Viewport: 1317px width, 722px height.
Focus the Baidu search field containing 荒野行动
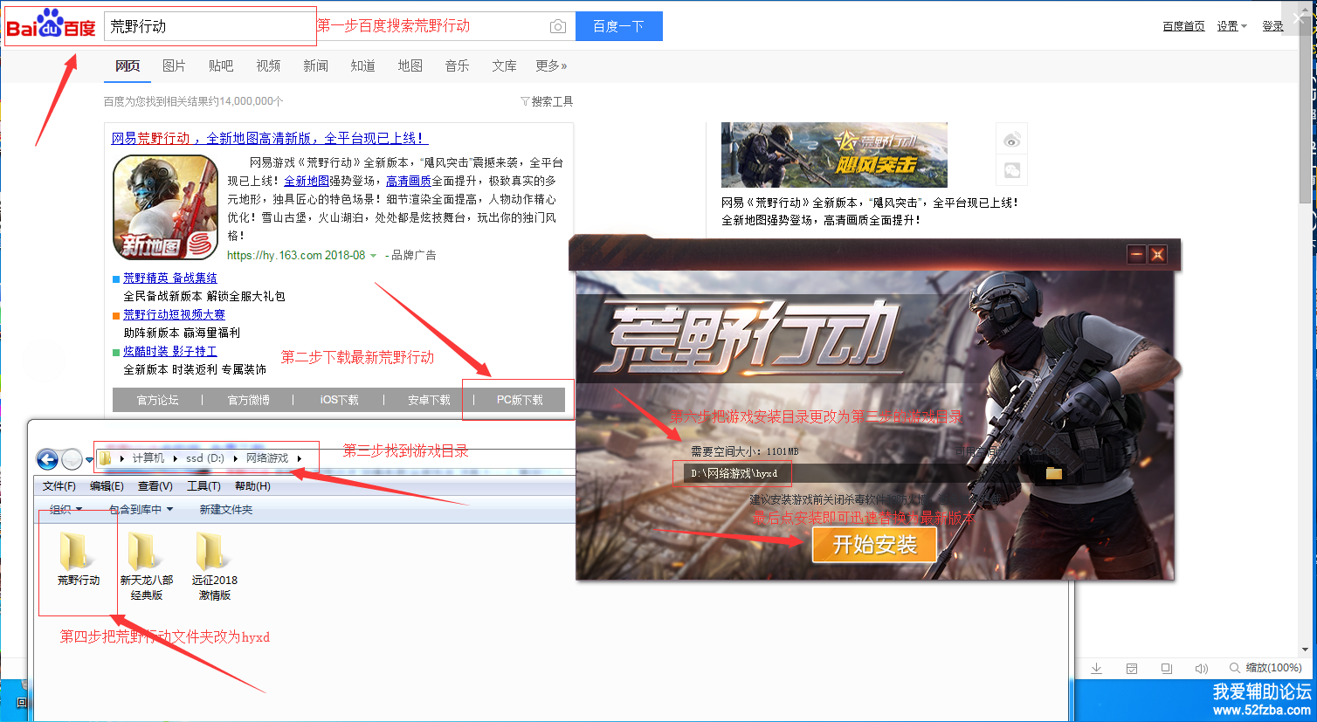[323, 26]
